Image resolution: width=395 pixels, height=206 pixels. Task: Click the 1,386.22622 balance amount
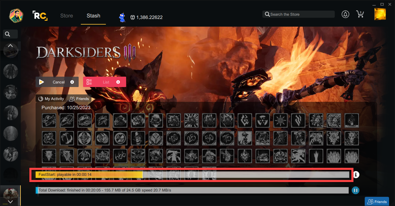point(149,17)
